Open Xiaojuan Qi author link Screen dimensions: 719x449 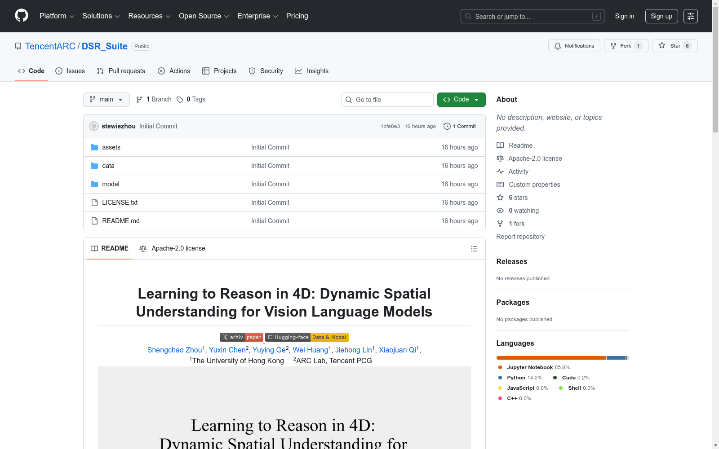[x=398, y=350]
